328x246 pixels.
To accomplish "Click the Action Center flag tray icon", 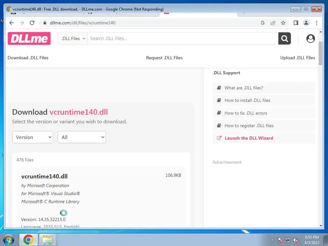I will point(280,240).
